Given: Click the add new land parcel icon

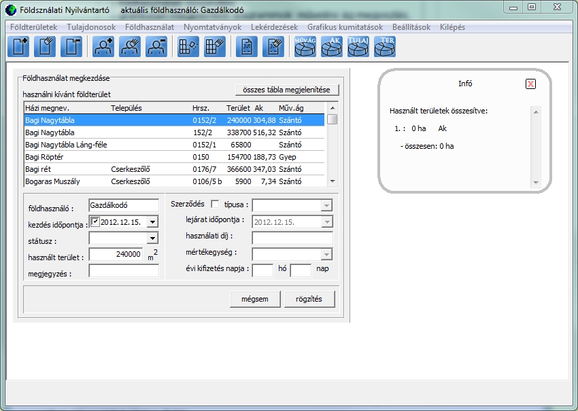Looking at the screenshot, I should click(18, 46).
